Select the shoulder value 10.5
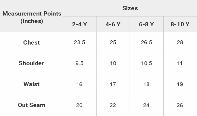Screen dimensions: 197x116 click(x=146, y=63)
